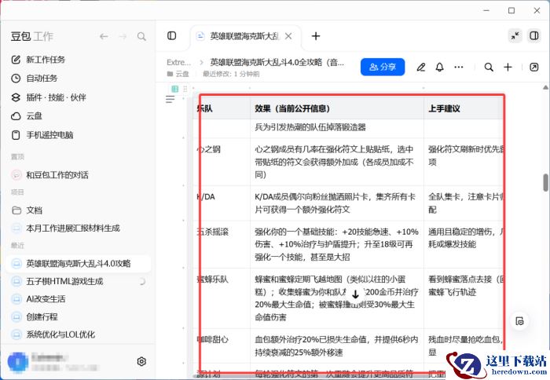Click the table drag handle dots icon
Screen dimensions: 550x380
[185, 89]
